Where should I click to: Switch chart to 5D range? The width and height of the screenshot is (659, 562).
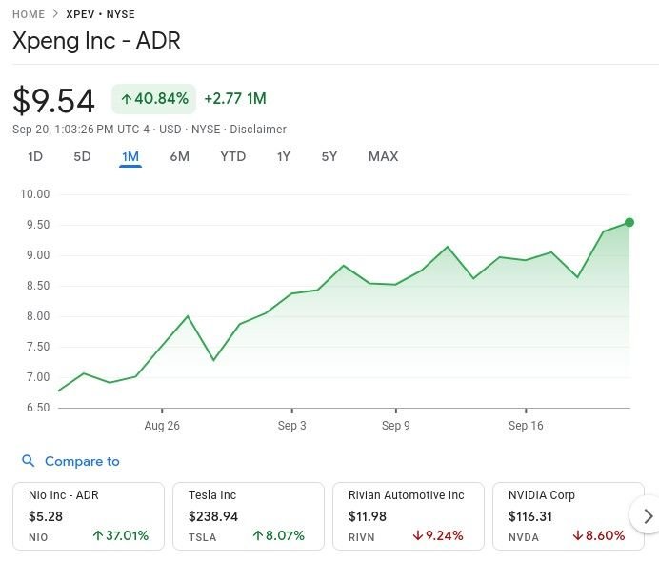[x=82, y=156]
